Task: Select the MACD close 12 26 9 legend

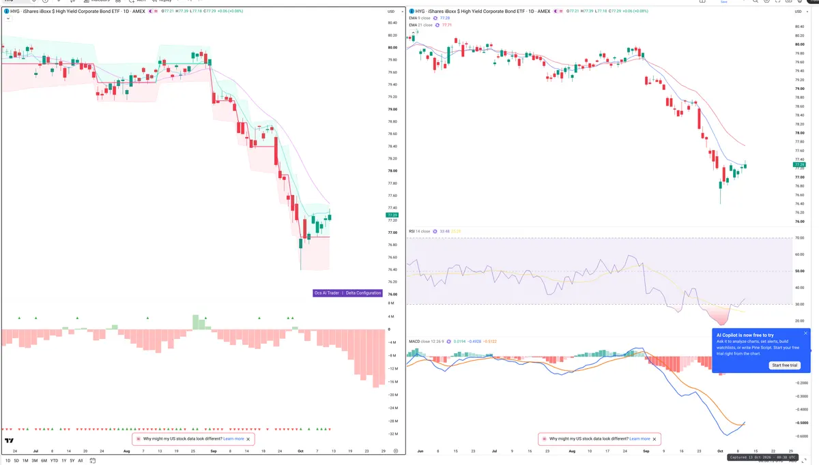Action: [x=425, y=341]
